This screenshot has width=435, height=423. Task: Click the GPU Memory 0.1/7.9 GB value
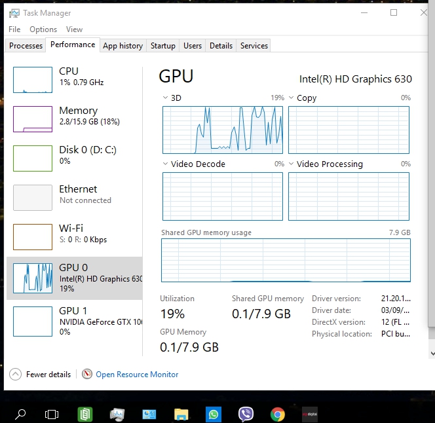pos(189,347)
